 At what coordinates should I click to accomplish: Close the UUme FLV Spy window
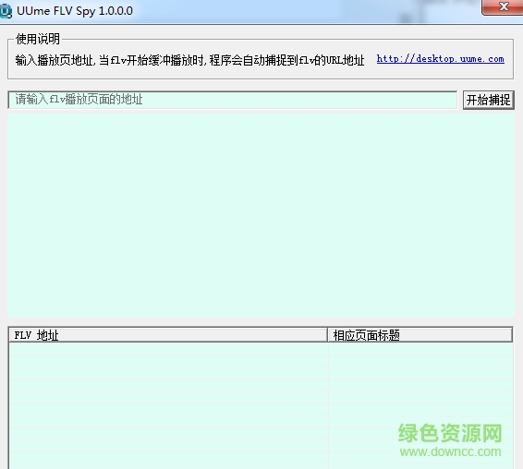coord(503,6)
